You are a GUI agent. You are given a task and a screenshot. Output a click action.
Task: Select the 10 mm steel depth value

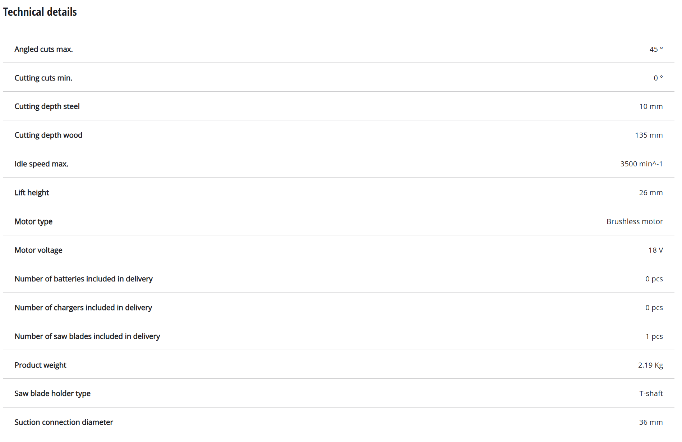(x=650, y=106)
